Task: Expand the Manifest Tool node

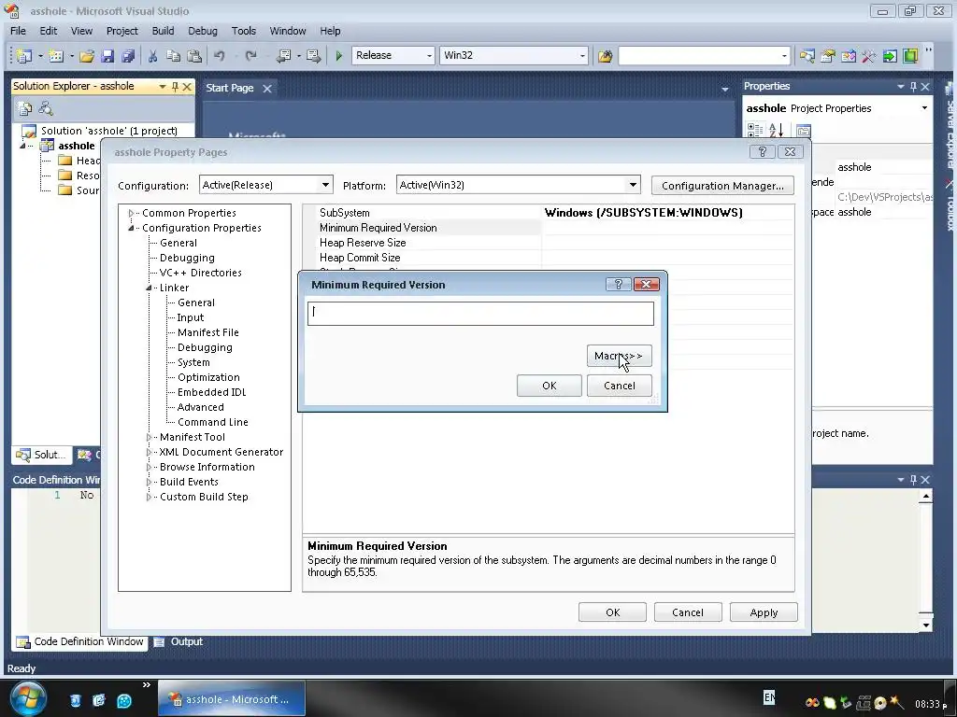Action: 149,437
